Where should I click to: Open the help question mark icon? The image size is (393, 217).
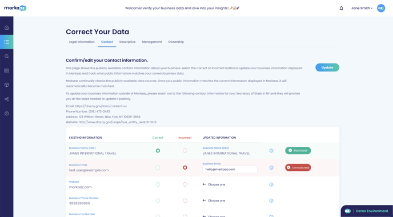7,114
